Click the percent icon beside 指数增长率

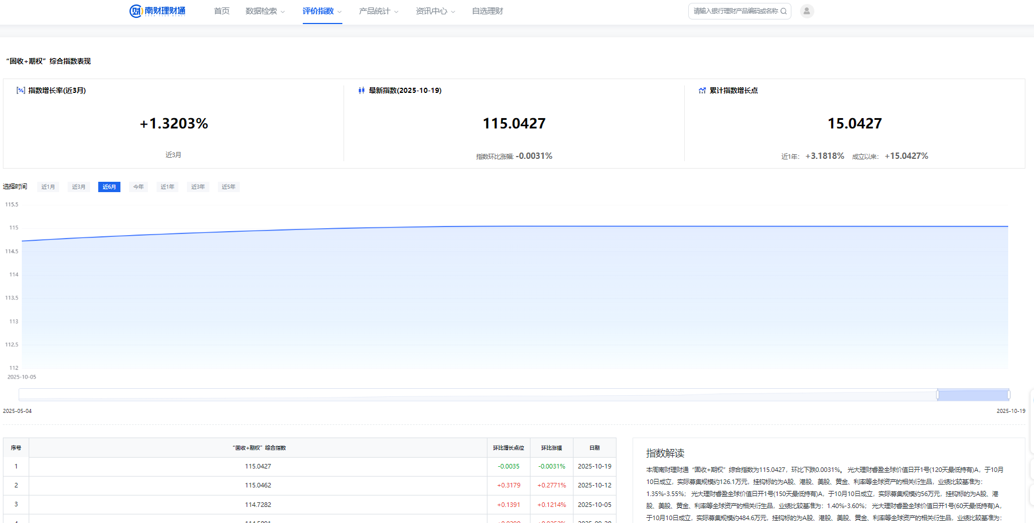coord(21,91)
